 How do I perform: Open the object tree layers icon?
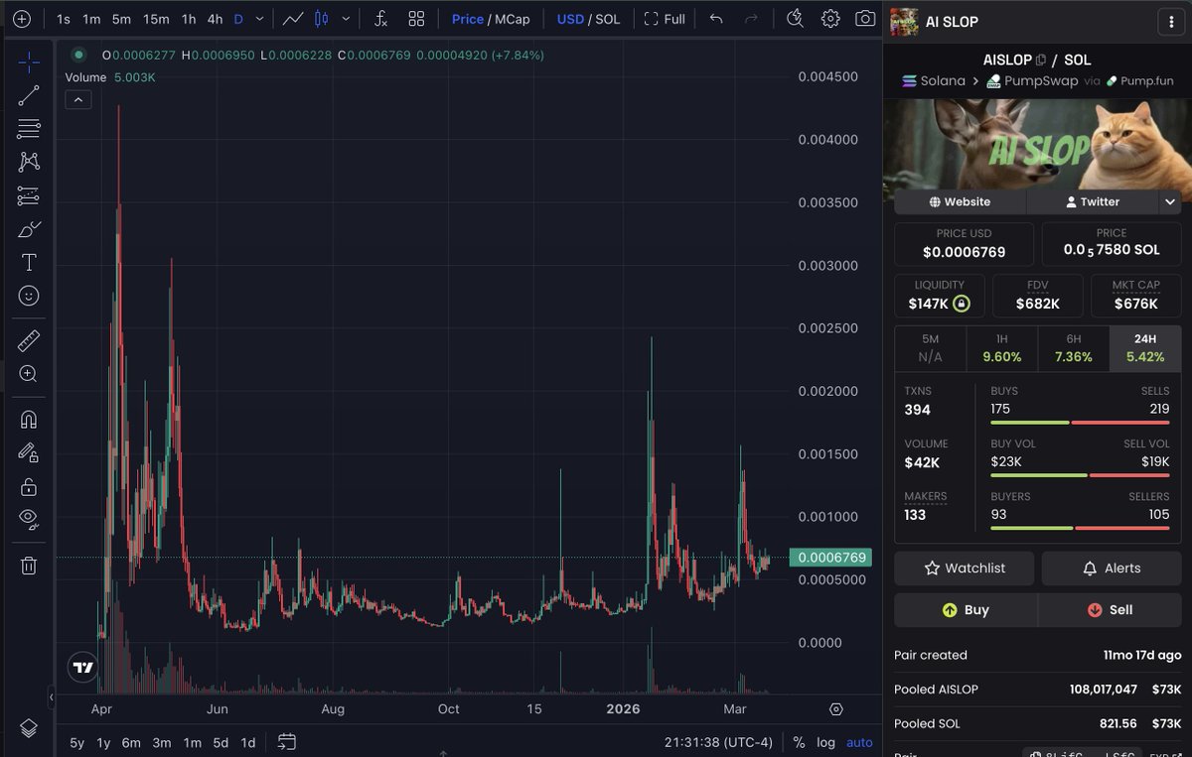[x=29, y=728]
